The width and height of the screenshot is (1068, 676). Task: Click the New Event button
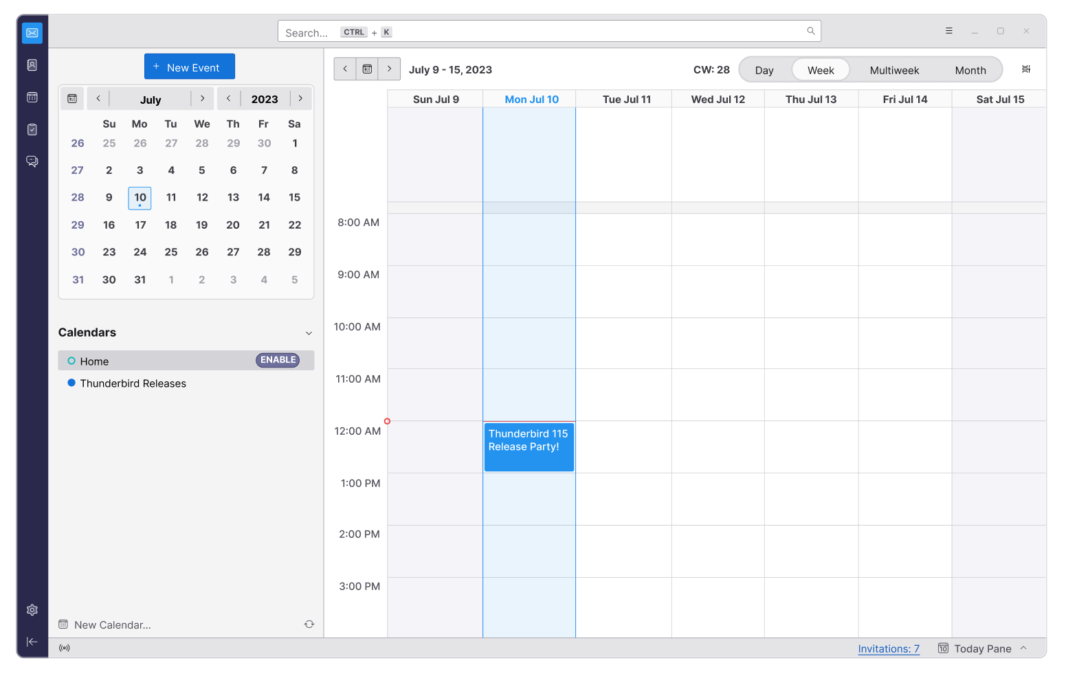click(190, 67)
